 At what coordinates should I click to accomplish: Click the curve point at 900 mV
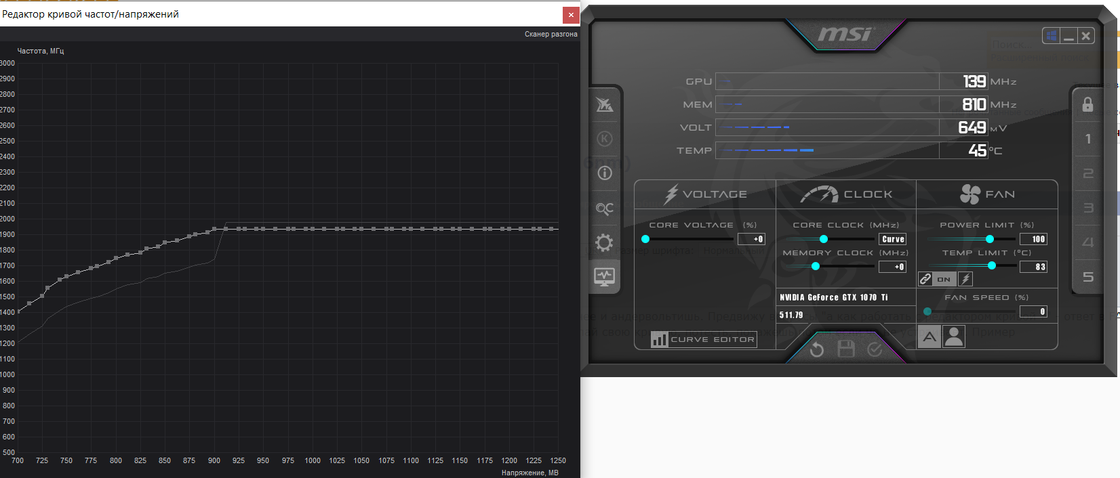pyautogui.click(x=214, y=229)
